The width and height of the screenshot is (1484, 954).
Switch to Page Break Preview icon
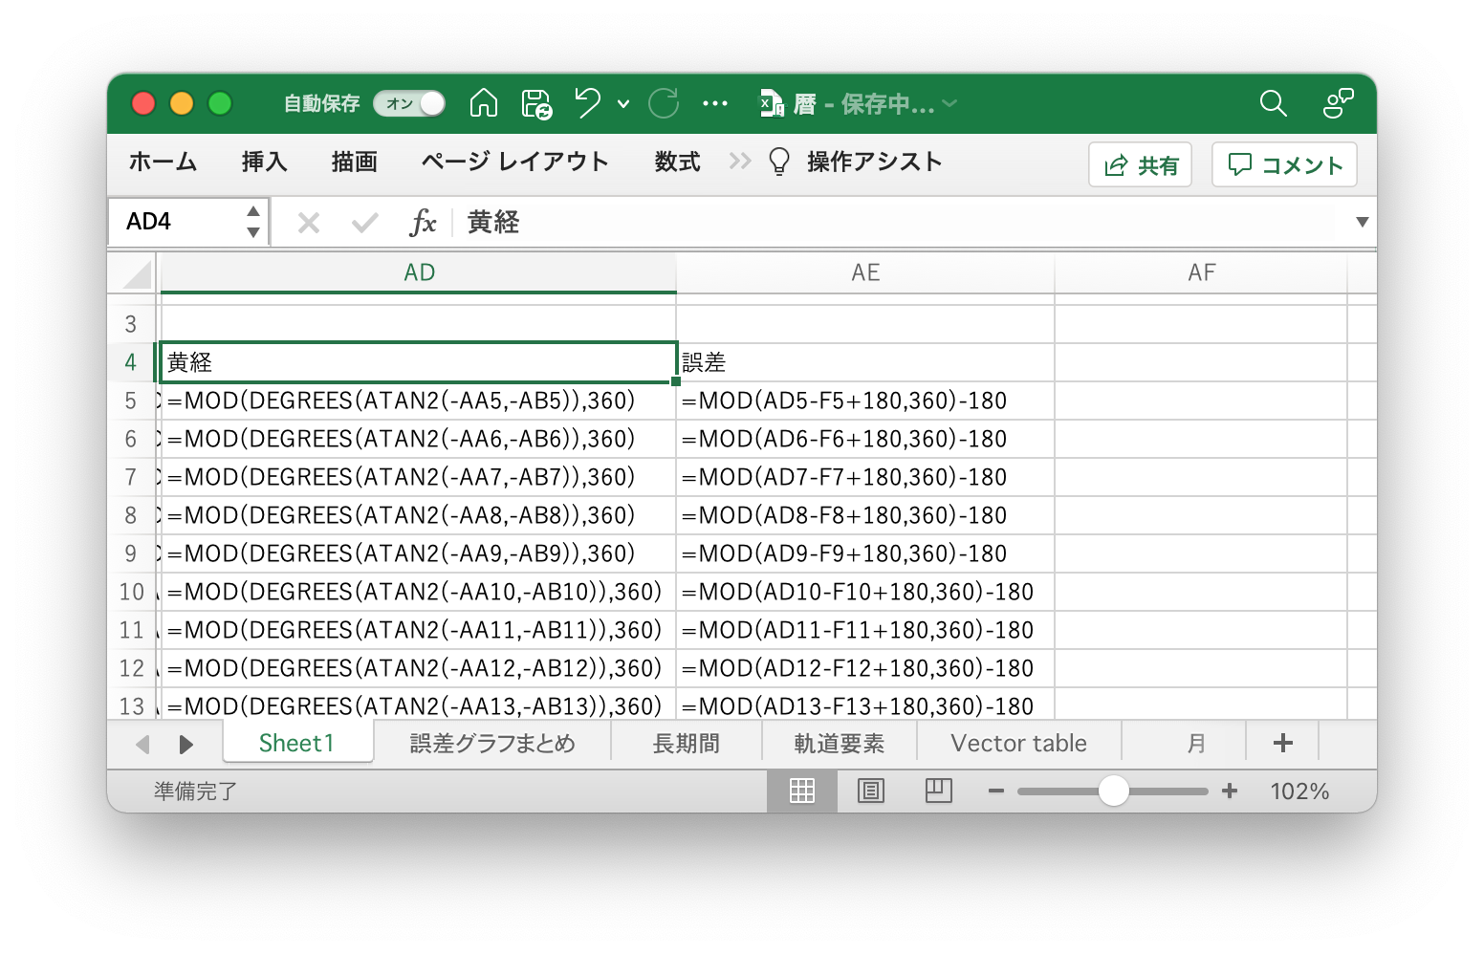point(939,791)
